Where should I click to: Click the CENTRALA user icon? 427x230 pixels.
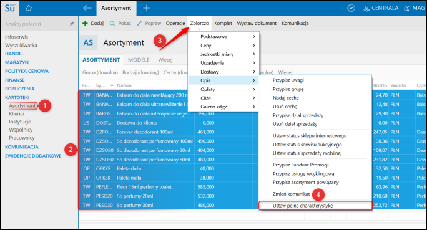(366, 9)
